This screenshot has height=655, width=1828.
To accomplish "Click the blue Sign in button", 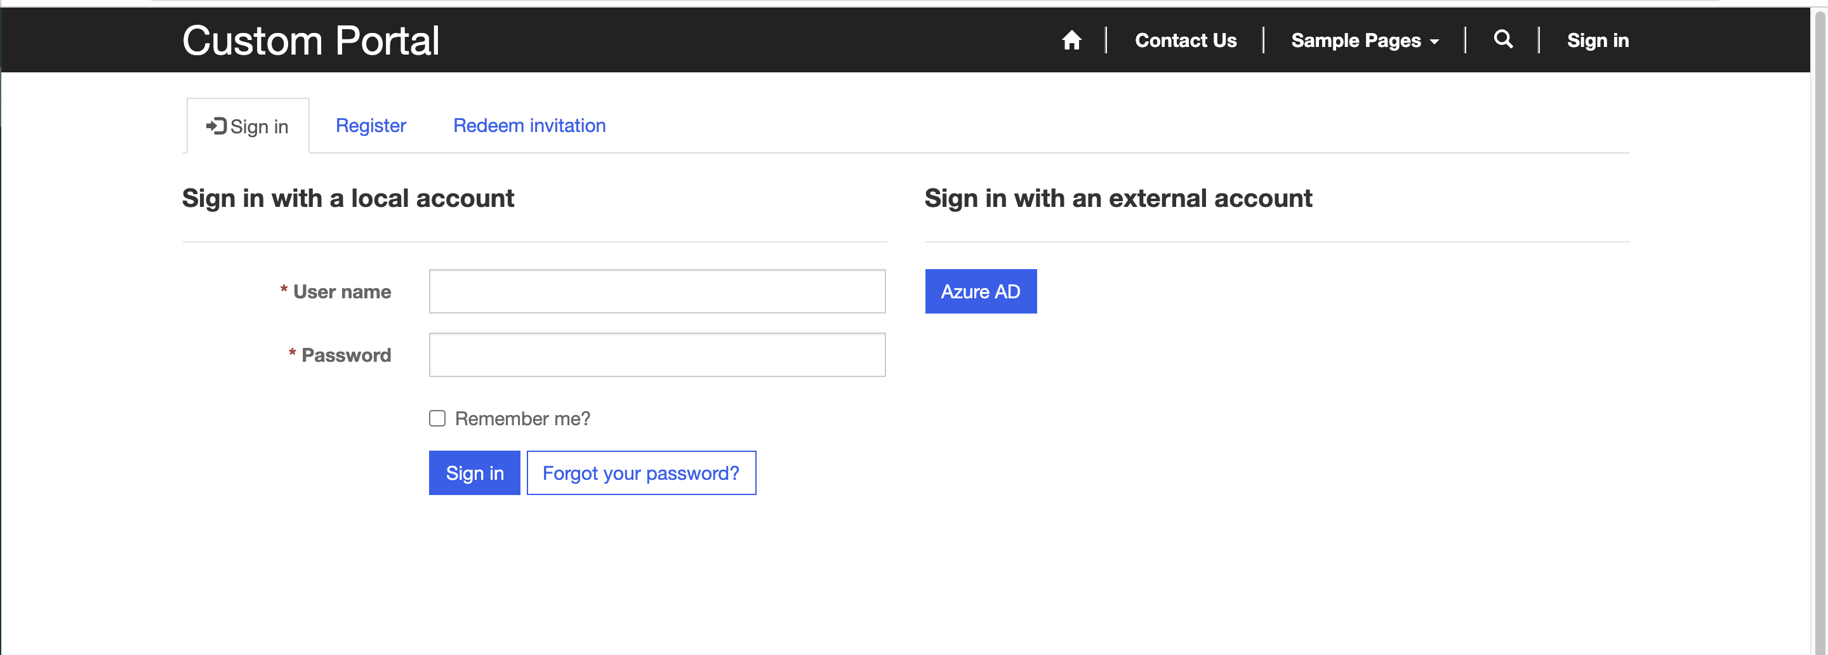I will [475, 473].
